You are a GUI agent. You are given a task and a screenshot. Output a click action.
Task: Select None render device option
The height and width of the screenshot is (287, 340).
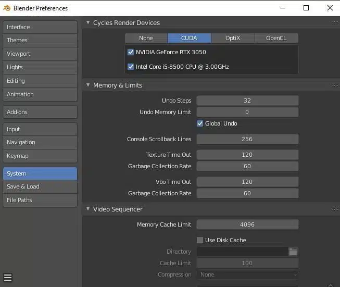click(x=146, y=38)
